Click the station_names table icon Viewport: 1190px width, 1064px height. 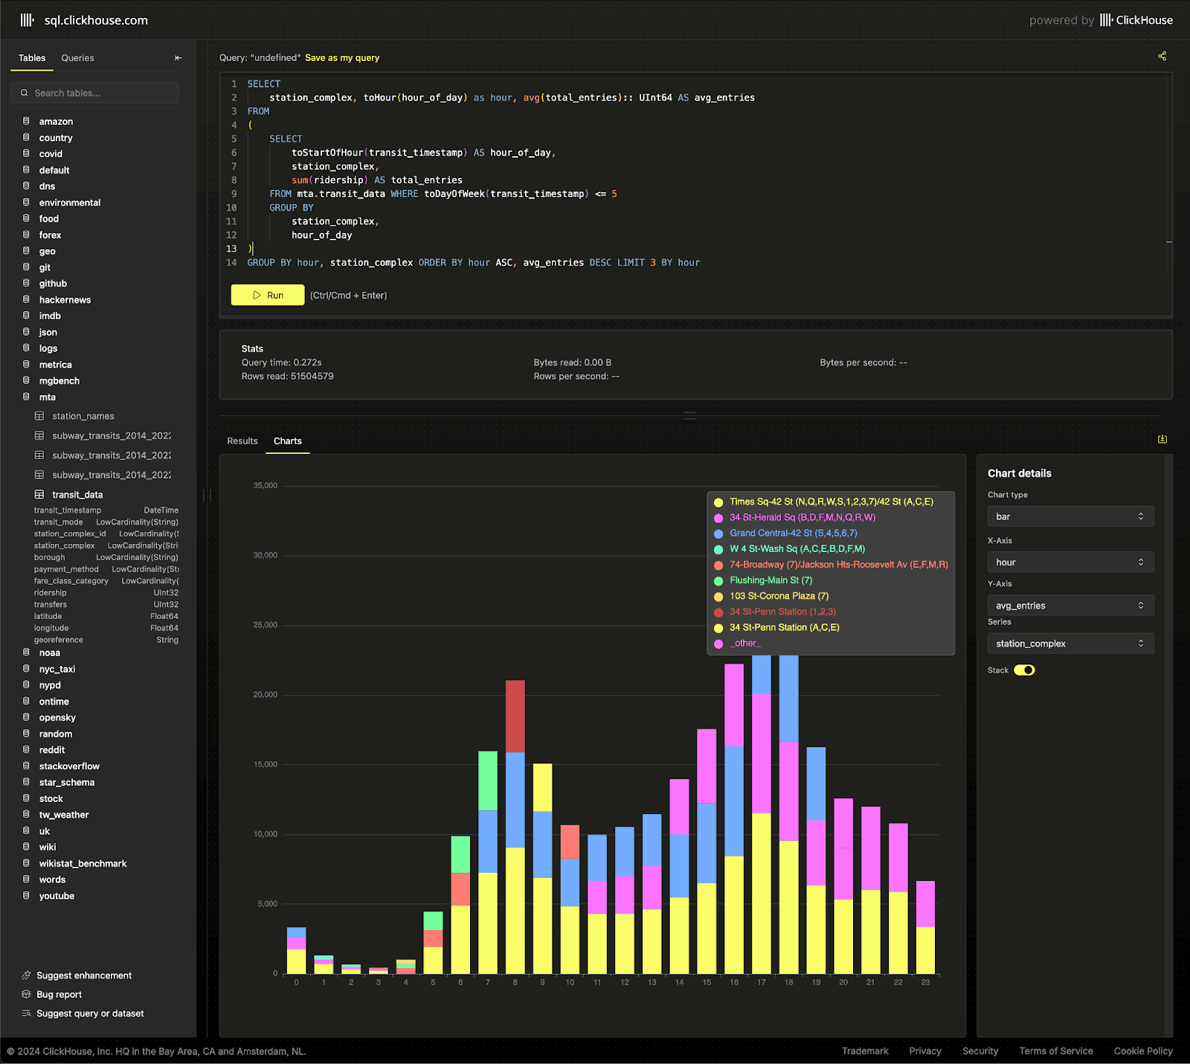point(39,417)
